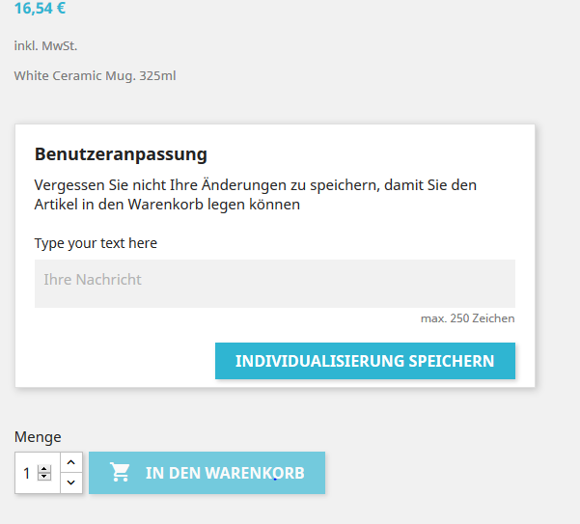
Task: Click the small native spinner down arrow
Action: [x=44, y=477]
